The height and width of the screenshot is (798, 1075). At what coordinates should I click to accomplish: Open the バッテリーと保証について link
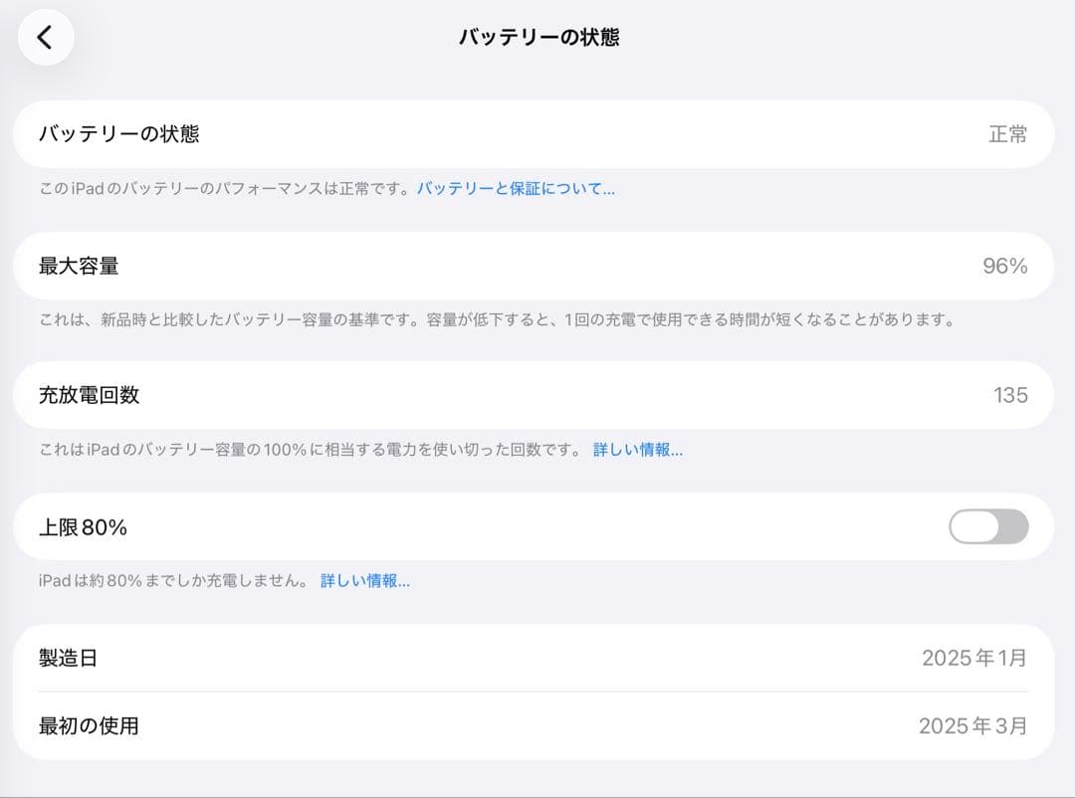pyautogui.click(x=517, y=189)
